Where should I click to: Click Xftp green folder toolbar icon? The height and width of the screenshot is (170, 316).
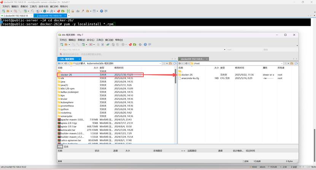point(135,44)
